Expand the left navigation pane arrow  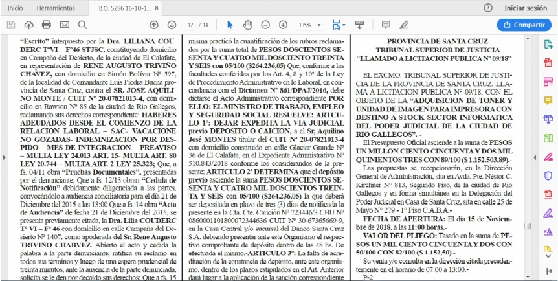[5, 157]
